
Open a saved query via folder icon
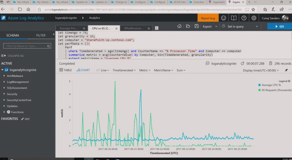pyautogui.click(x=188, y=26)
